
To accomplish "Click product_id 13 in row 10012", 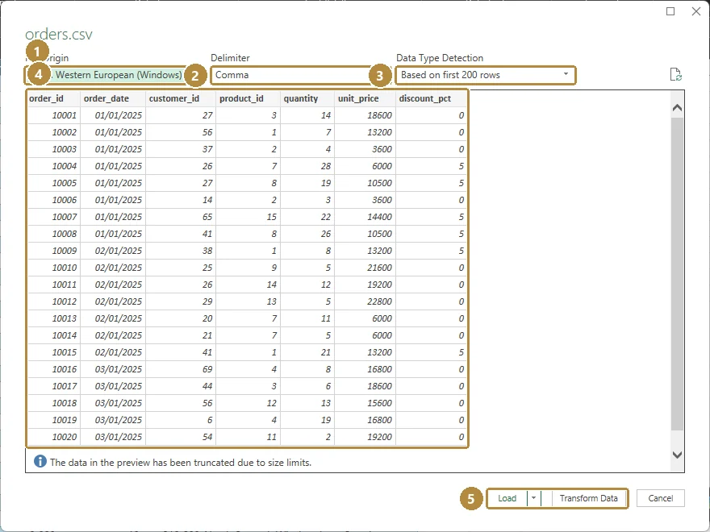I will 248,301.
